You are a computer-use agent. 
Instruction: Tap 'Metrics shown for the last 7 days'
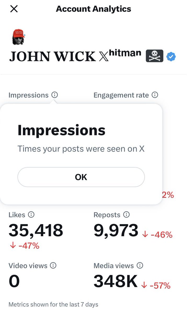pyautogui.click(x=53, y=305)
